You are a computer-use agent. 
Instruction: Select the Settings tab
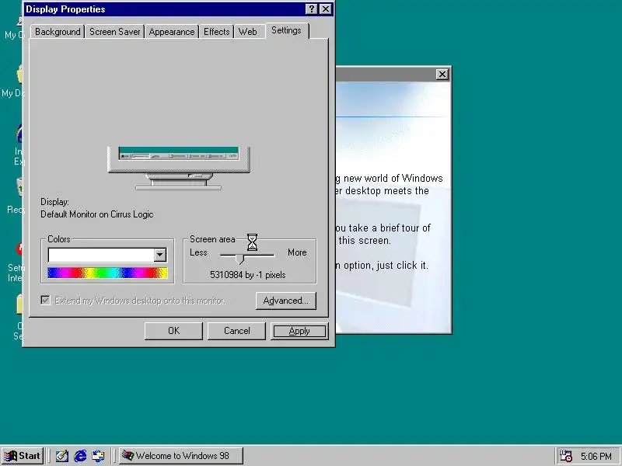pyautogui.click(x=286, y=30)
